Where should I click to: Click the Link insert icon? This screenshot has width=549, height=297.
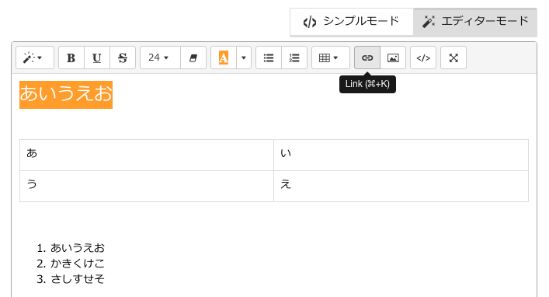[x=367, y=58]
